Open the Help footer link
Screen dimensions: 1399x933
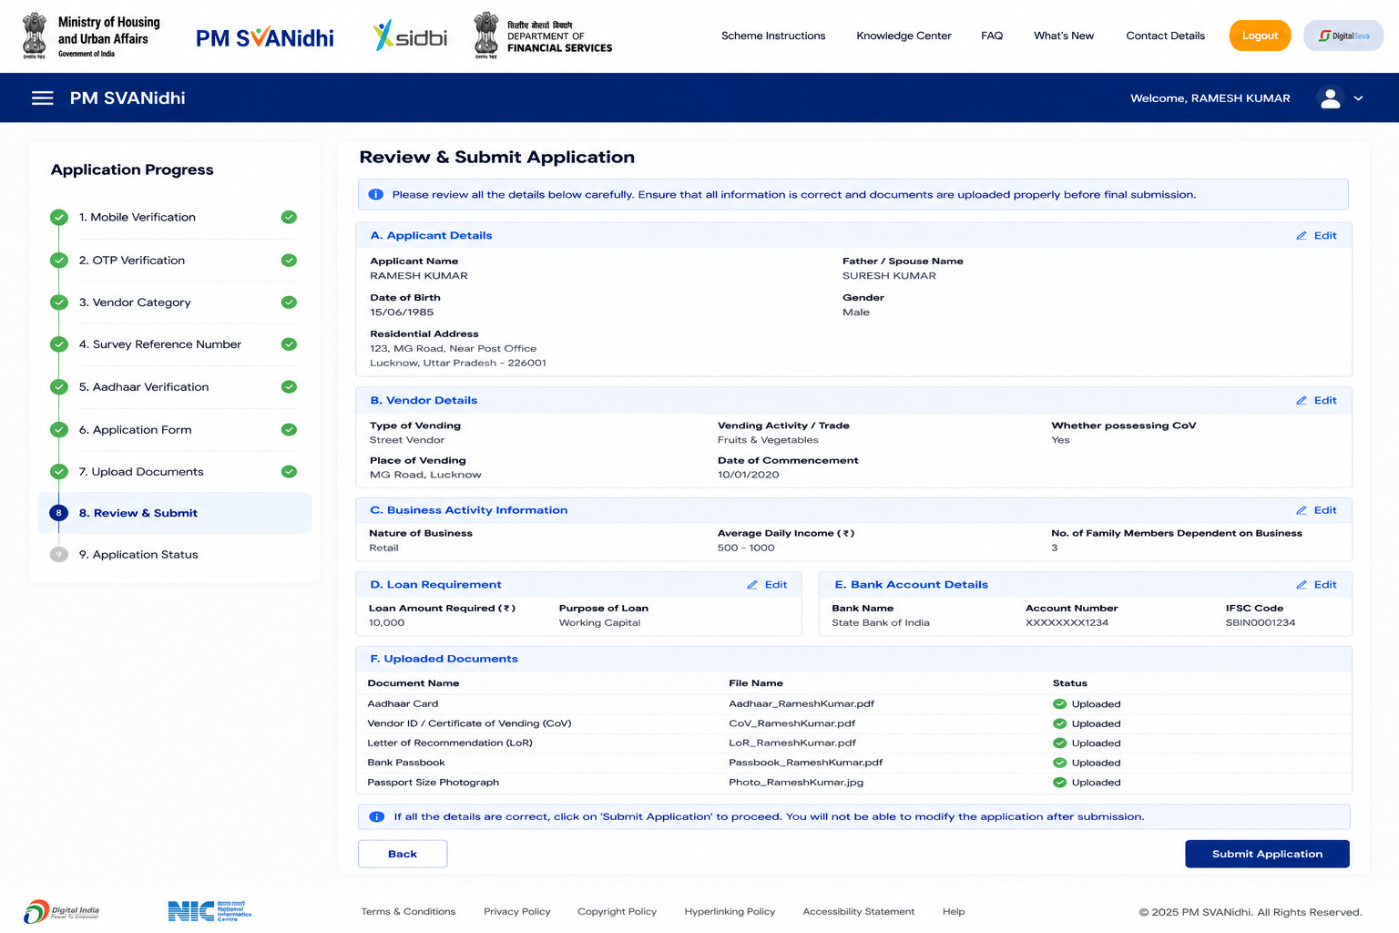point(954,912)
